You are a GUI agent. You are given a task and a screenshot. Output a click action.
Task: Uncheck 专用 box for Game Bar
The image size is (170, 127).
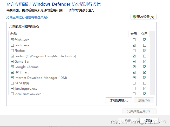tap(134, 62)
